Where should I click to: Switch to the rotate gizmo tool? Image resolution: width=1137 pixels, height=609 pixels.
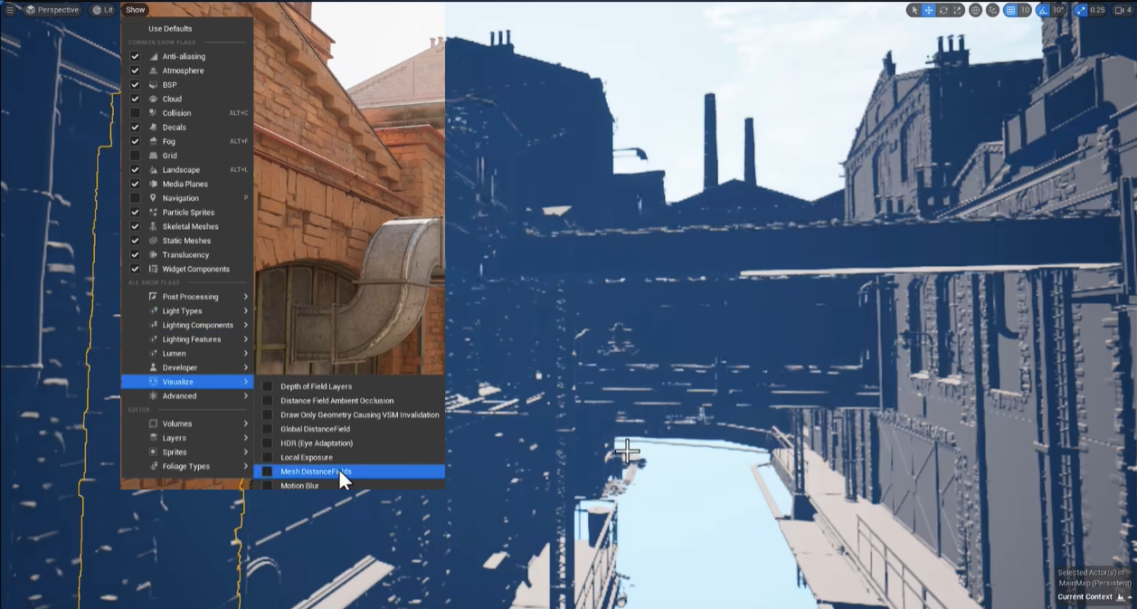pyautogui.click(x=943, y=10)
